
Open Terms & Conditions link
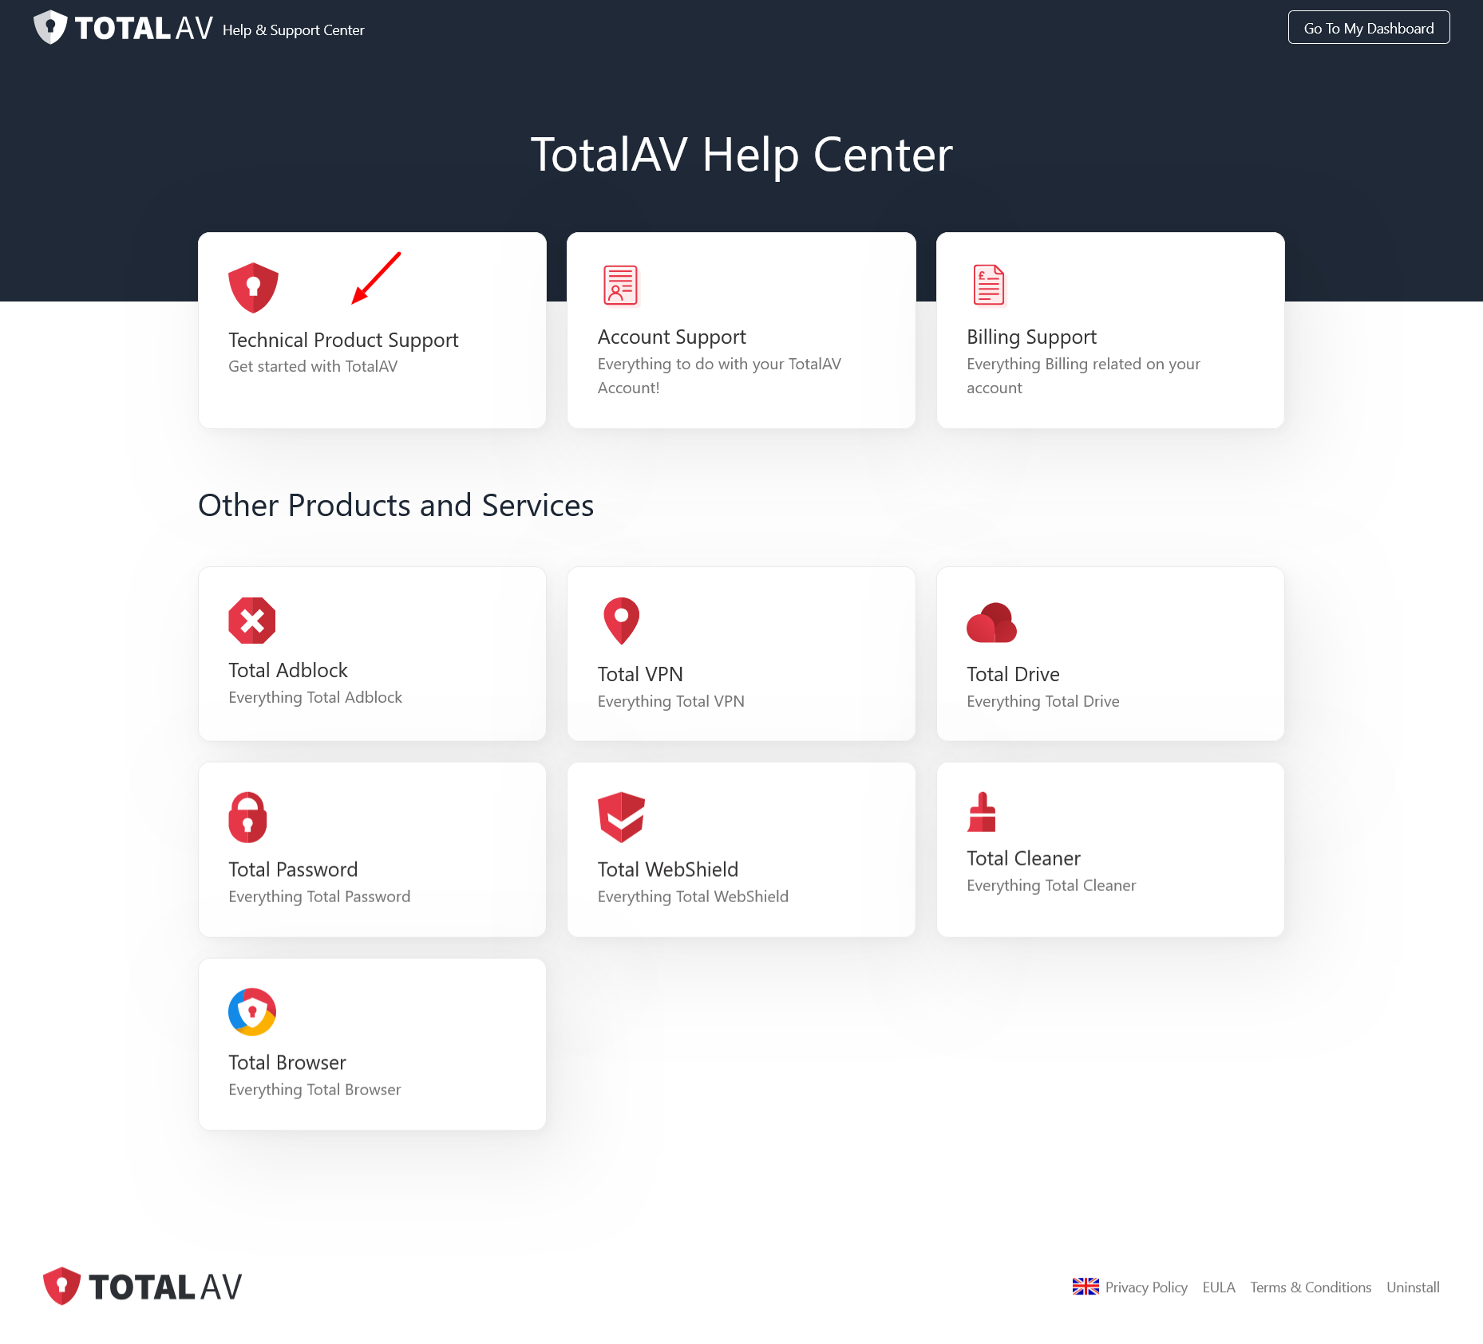coord(1311,1287)
